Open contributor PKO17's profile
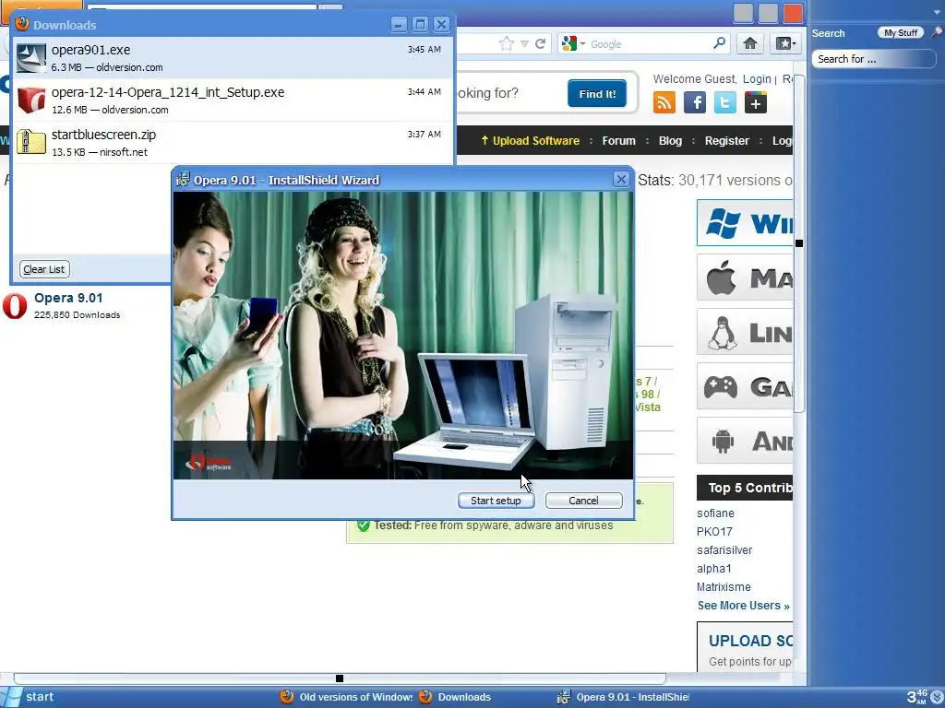 (x=714, y=532)
